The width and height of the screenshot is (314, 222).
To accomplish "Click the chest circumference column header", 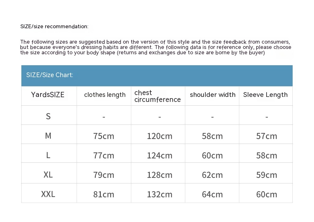I will click(157, 96).
